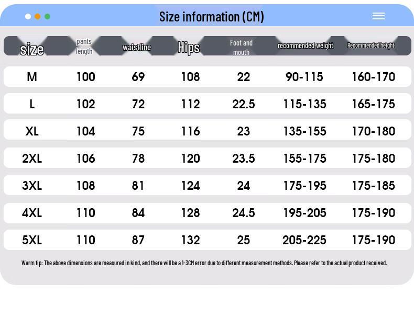Select the 'Foot and mouth' column header

point(241,47)
